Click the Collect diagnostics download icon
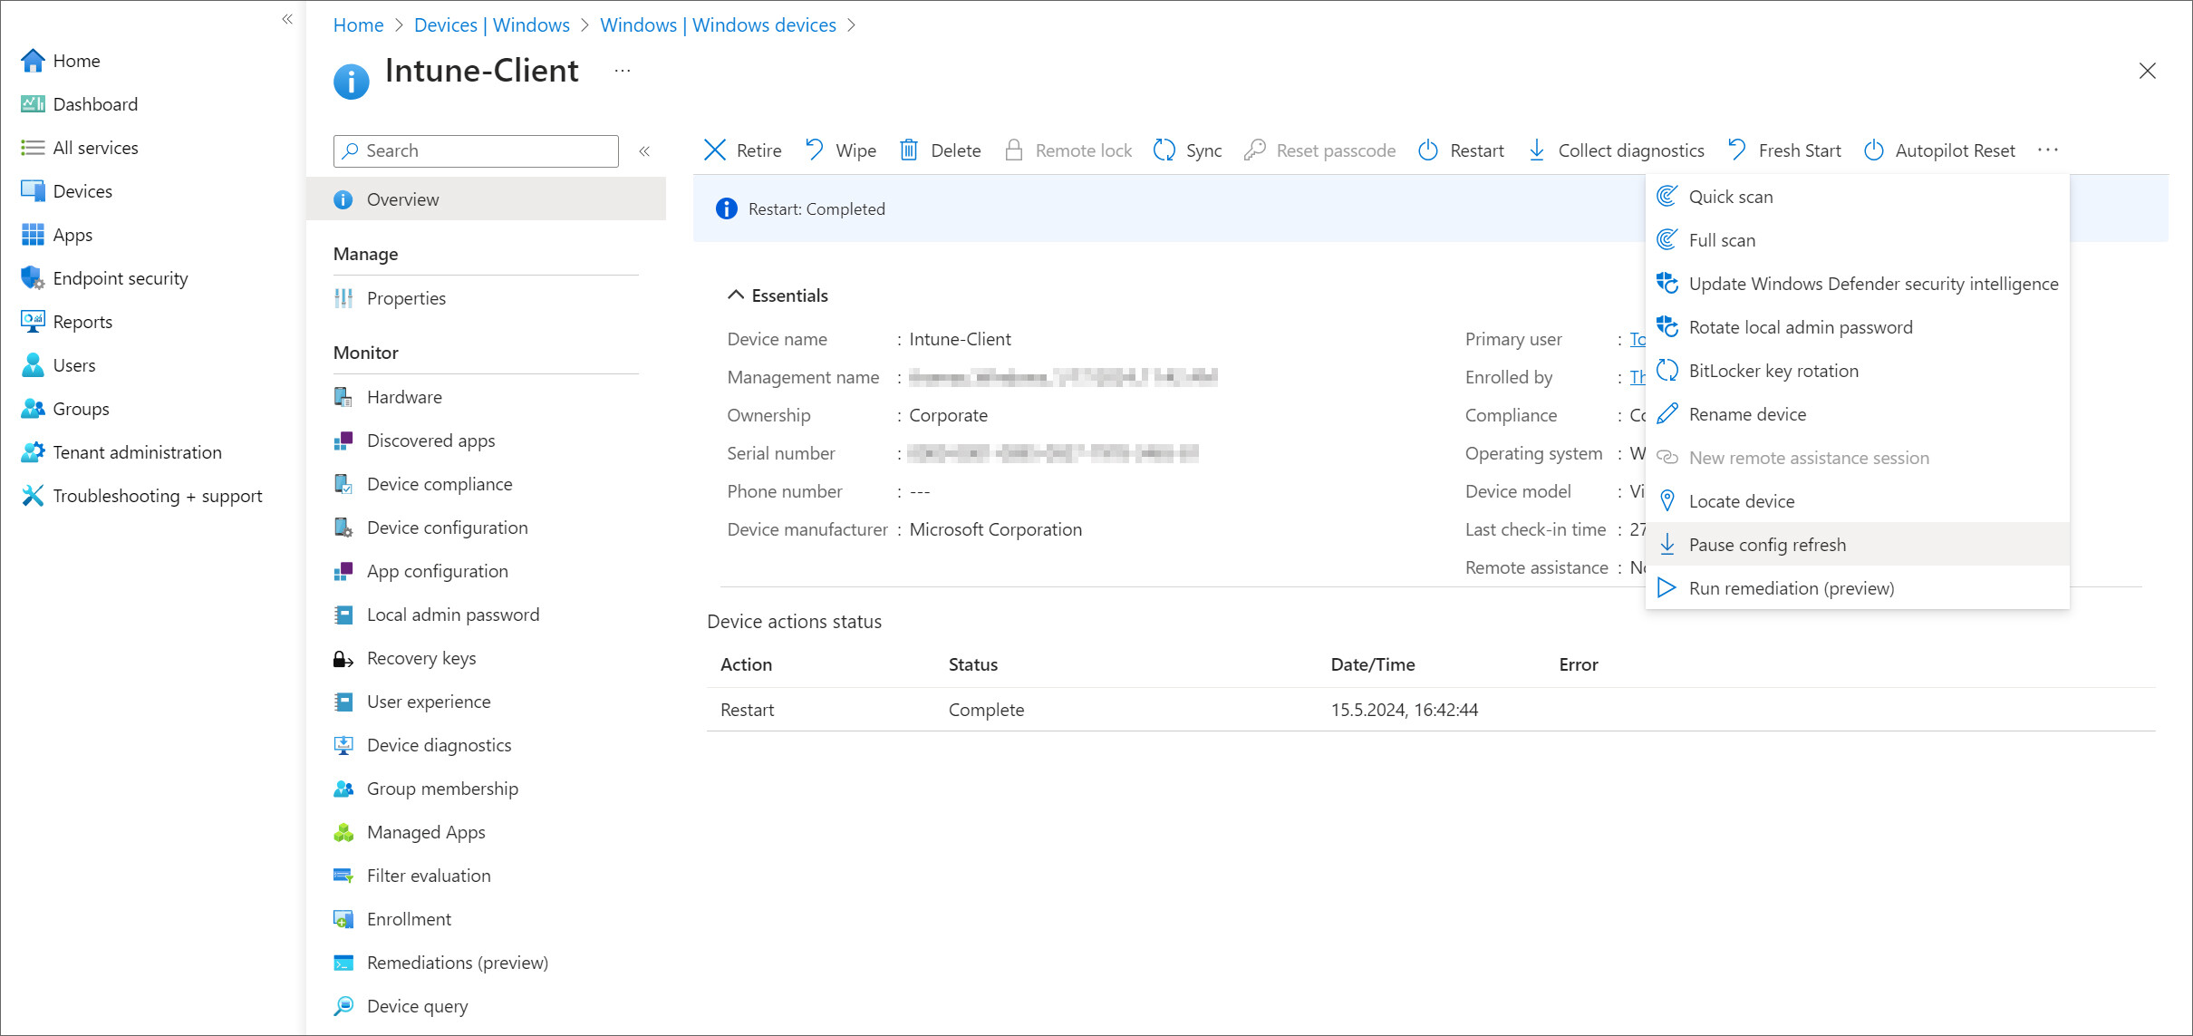2193x1036 pixels. click(1537, 150)
